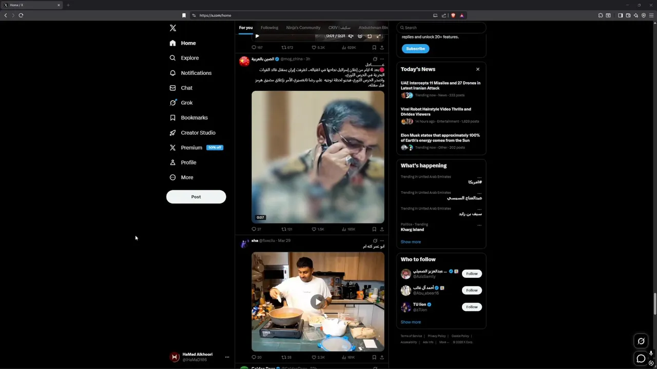This screenshot has width=657, height=369.
Task: Click Show more under Who to follow
Action: (411, 322)
